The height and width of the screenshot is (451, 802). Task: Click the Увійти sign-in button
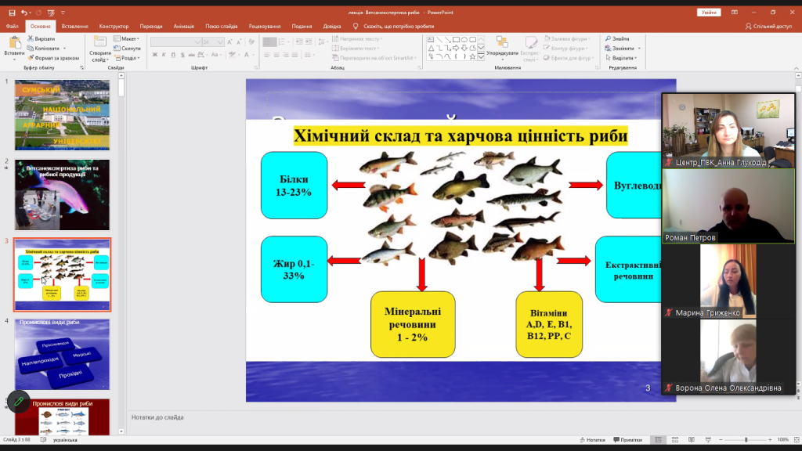pyautogui.click(x=709, y=13)
